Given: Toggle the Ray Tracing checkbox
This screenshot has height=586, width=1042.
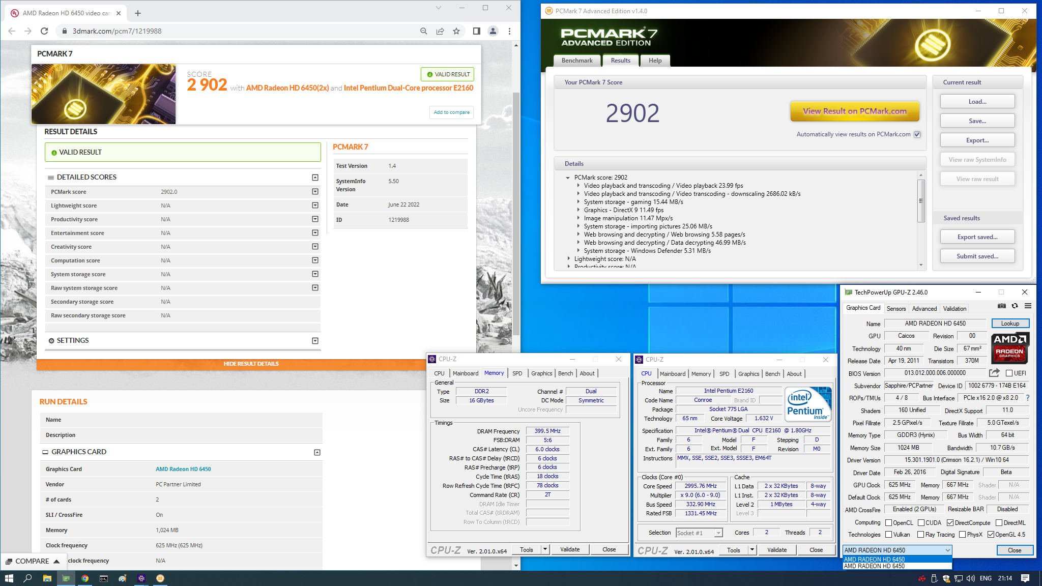Looking at the screenshot, I should (921, 534).
